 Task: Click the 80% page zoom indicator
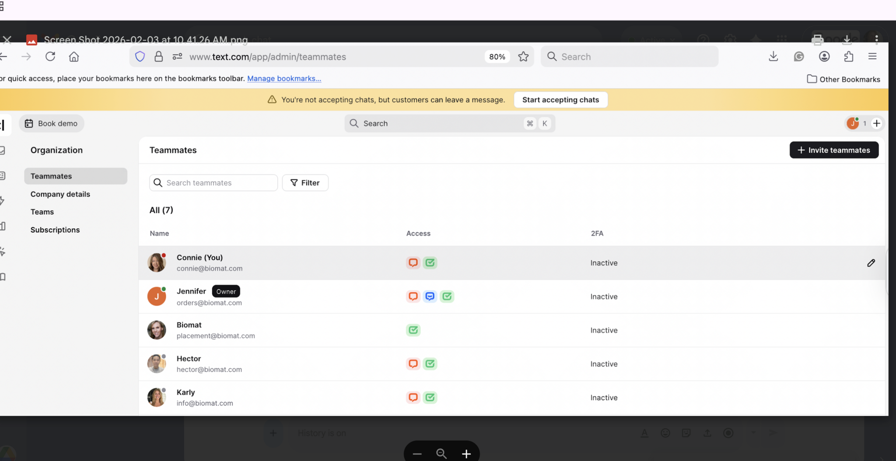[497, 56]
